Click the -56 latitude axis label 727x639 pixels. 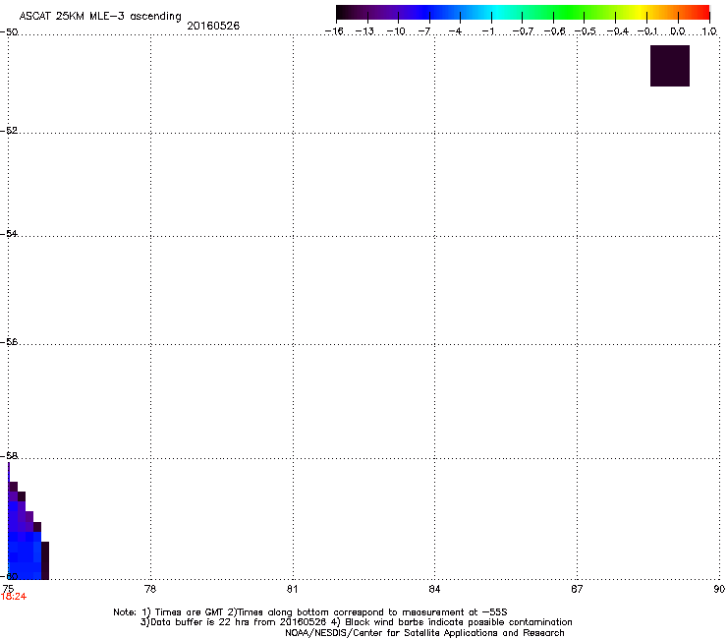coord(9,341)
